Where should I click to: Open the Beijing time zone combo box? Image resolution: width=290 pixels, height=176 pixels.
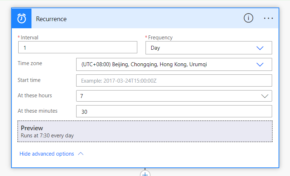[164, 64]
